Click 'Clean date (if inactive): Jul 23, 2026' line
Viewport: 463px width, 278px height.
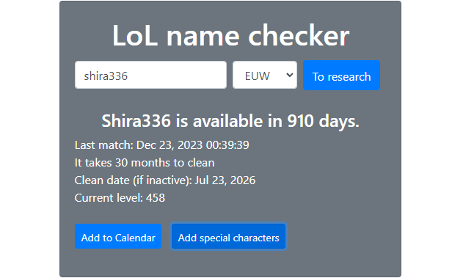click(165, 180)
